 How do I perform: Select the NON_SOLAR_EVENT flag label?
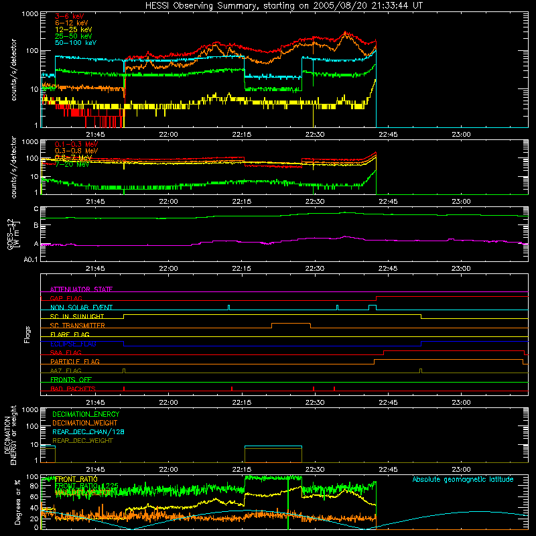[81, 308]
